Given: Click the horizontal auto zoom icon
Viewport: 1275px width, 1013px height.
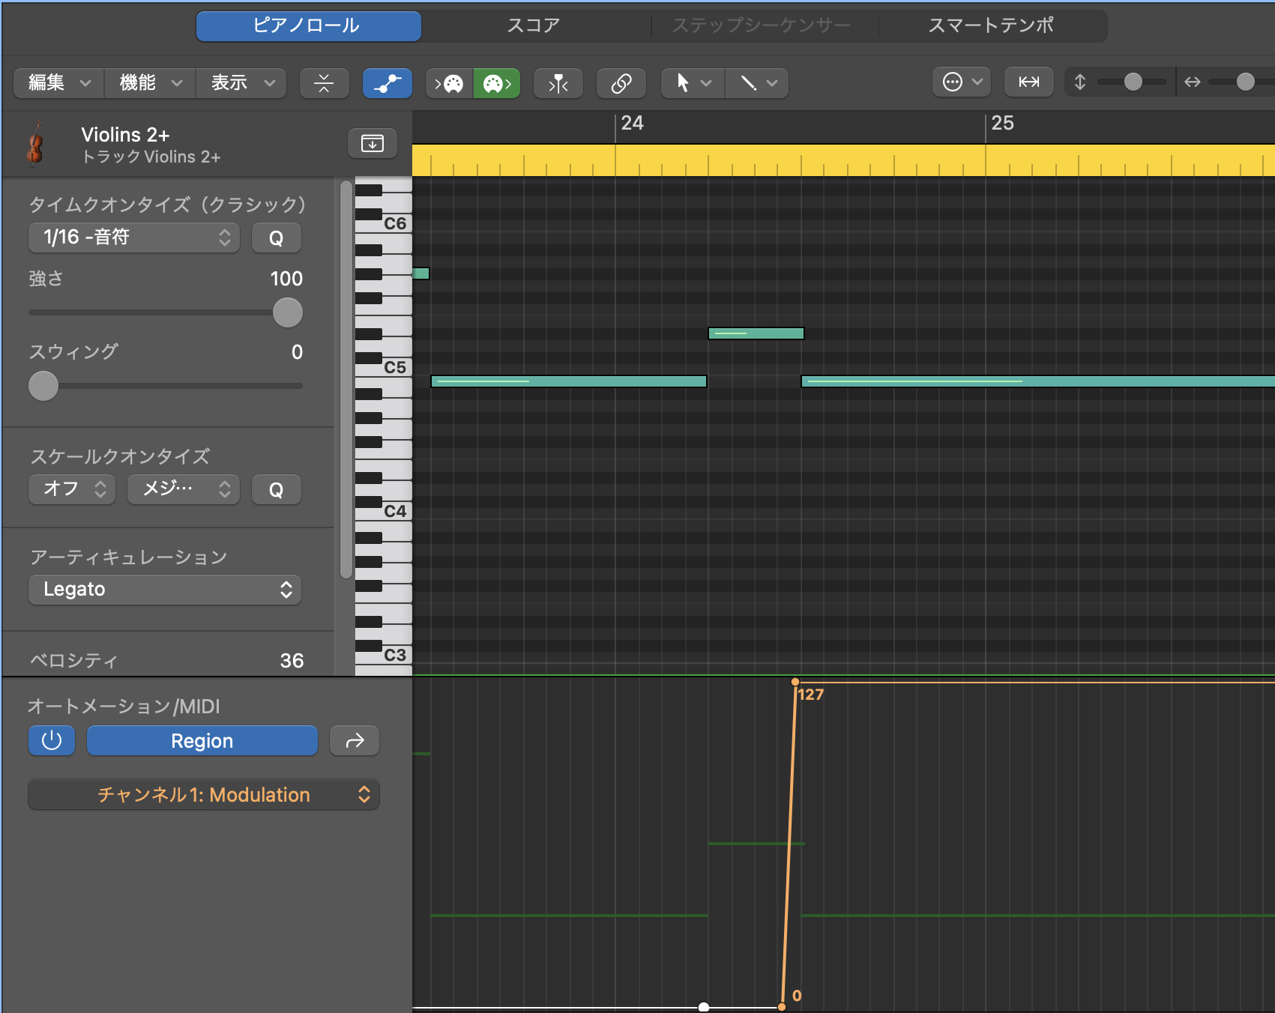Looking at the screenshot, I should tap(1028, 82).
